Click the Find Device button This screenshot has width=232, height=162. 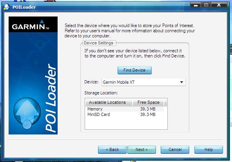click(134, 70)
